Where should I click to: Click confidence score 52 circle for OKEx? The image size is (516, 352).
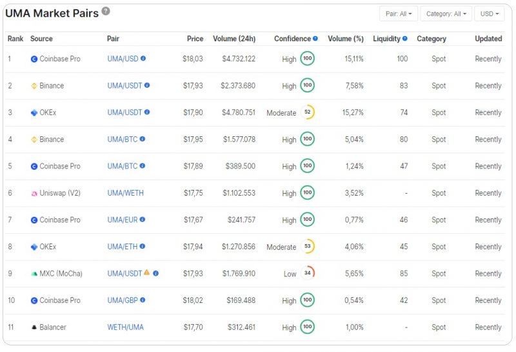[308, 112]
